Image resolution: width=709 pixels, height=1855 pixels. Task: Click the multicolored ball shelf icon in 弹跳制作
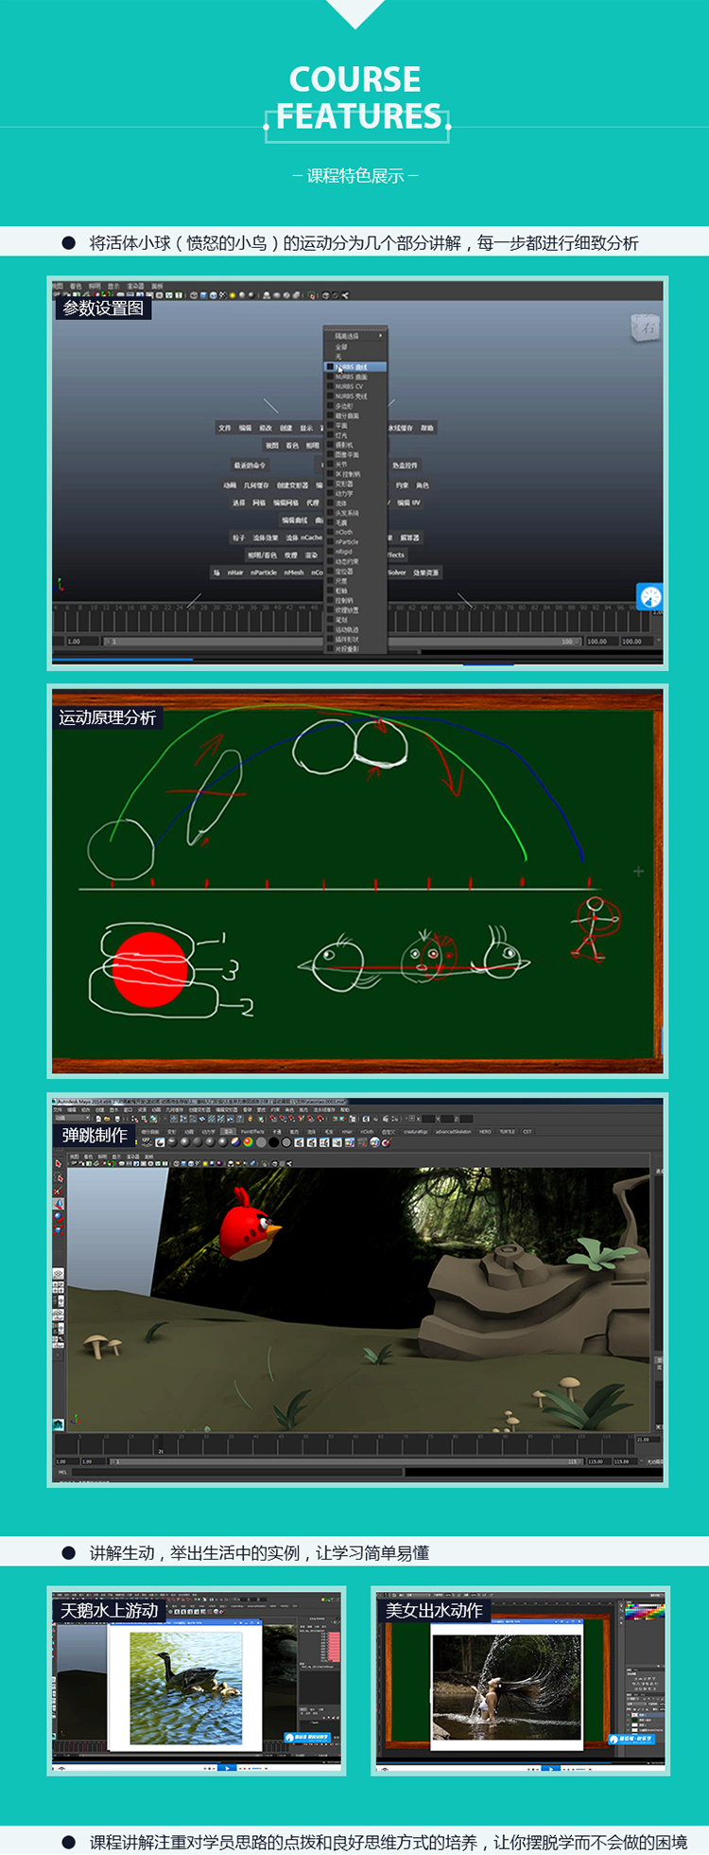tap(248, 1142)
